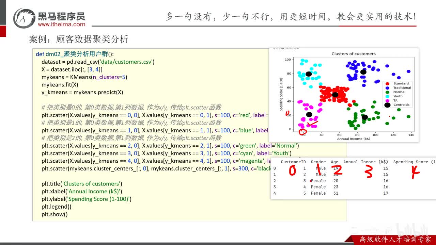
Task: Click the black centroid in the red cluster
Action: point(335,95)
